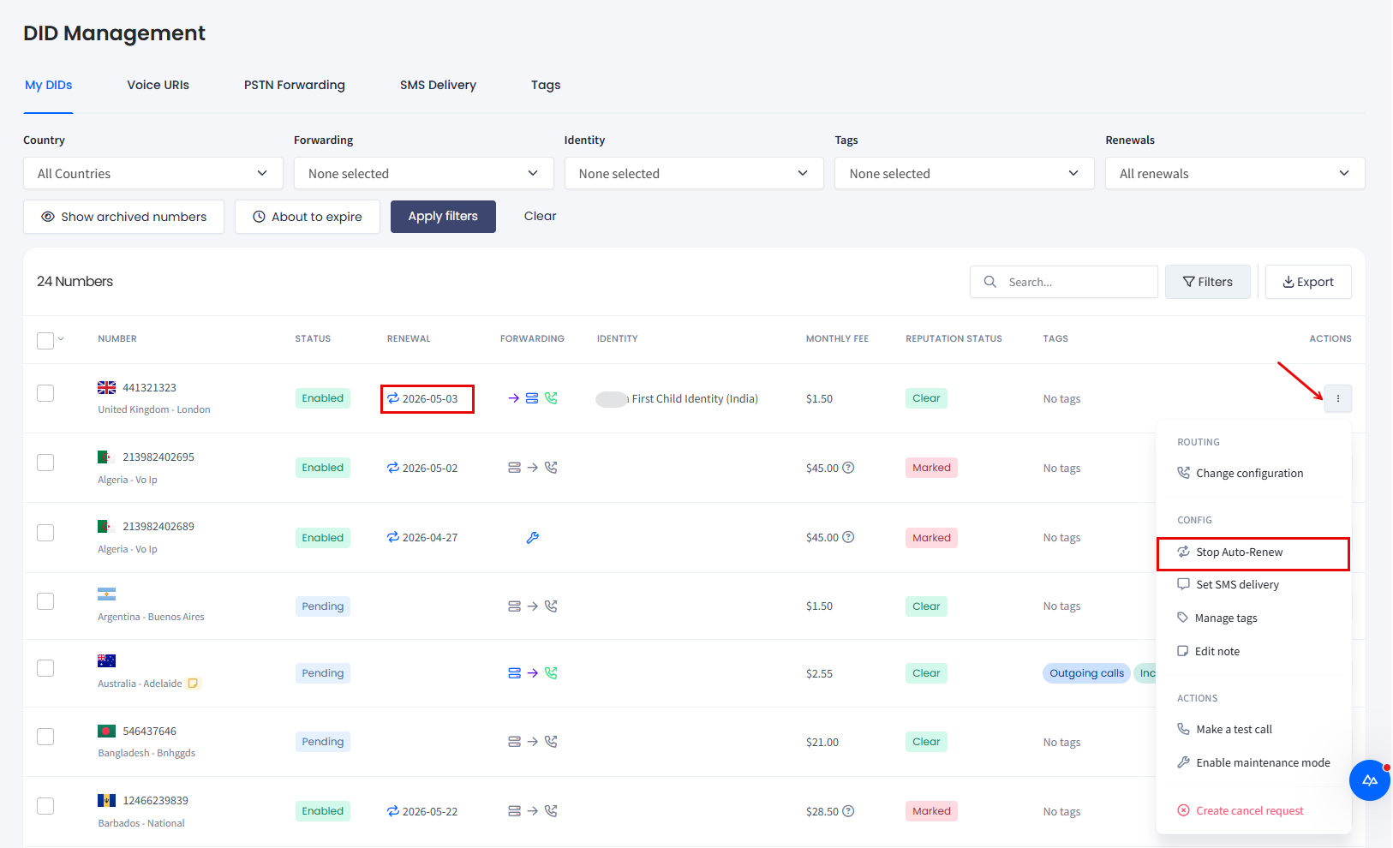This screenshot has width=1393, height=848.
Task: Click the renewal sync icon for 2026-05-02
Action: click(393, 468)
